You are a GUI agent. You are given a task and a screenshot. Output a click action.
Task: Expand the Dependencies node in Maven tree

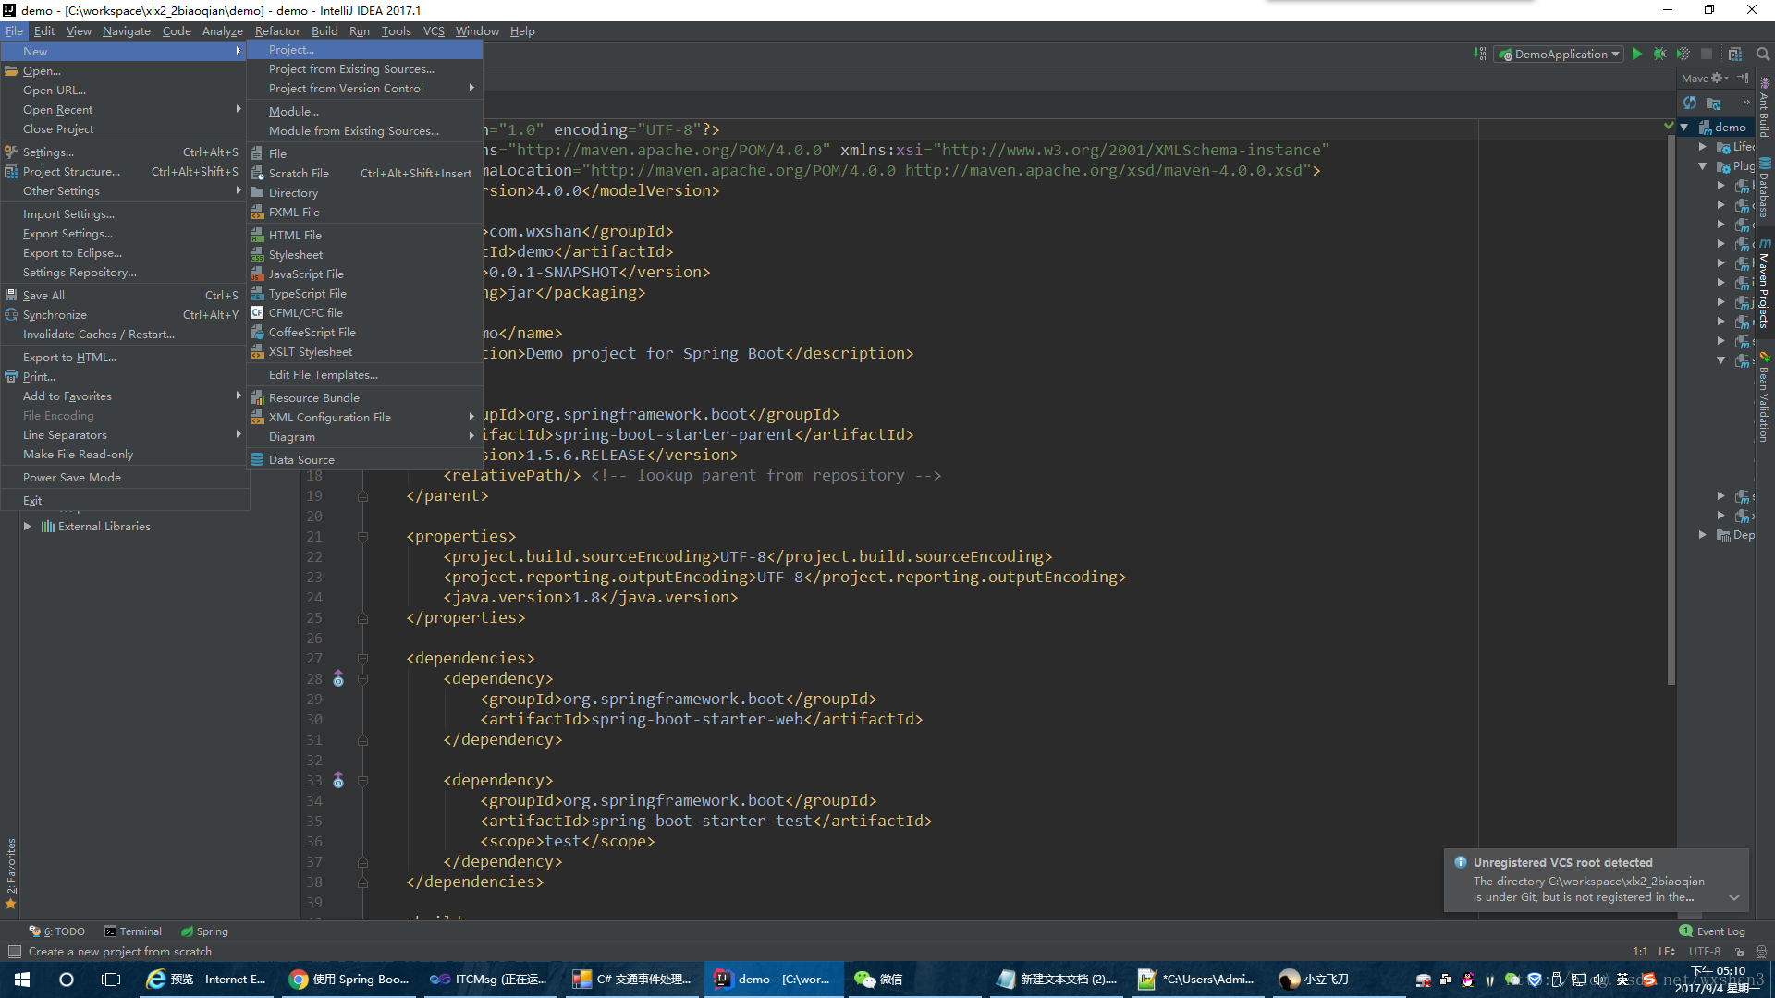coord(1703,535)
